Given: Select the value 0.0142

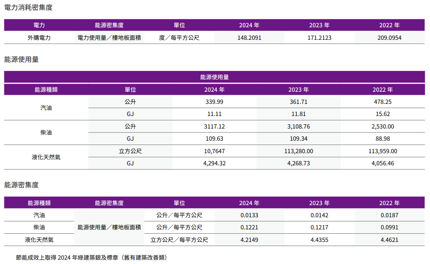Looking at the screenshot, I should click(x=319, y=215).
